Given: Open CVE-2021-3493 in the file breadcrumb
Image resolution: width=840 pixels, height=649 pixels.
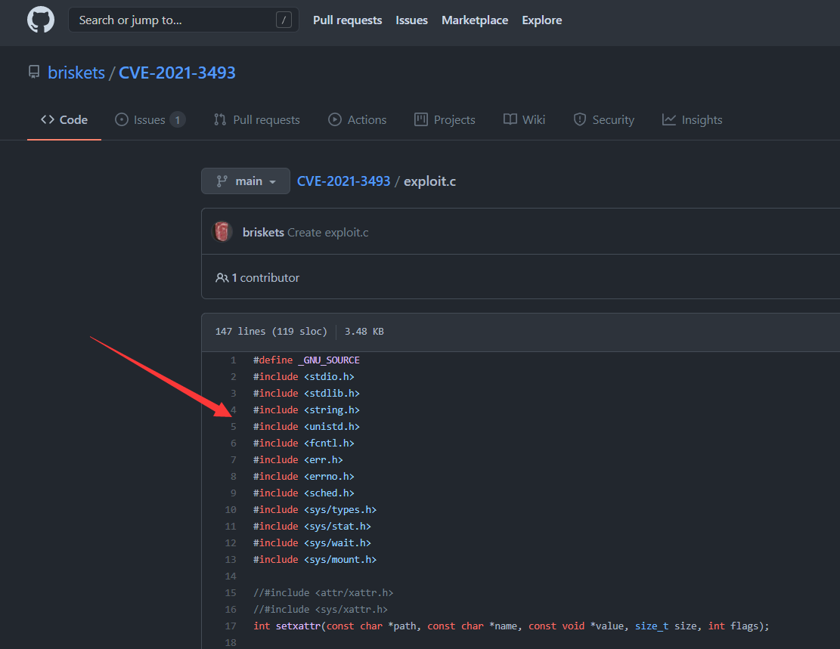Looking at the screenshot, I should tap(343, 181).
